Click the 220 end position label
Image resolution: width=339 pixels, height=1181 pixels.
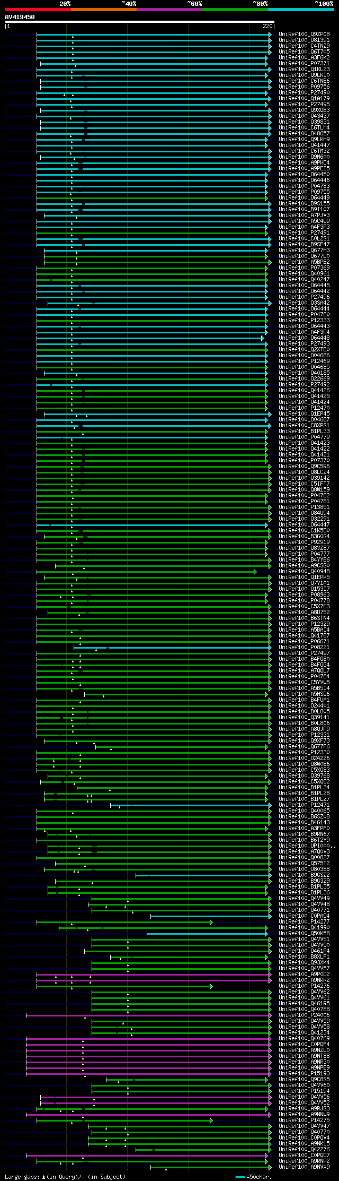[267, 26]
